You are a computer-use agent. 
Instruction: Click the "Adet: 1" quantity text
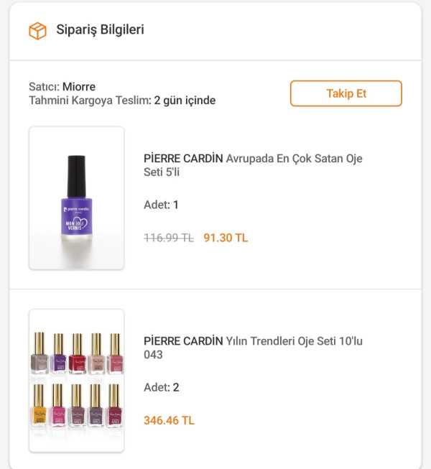tap(161, 205)
